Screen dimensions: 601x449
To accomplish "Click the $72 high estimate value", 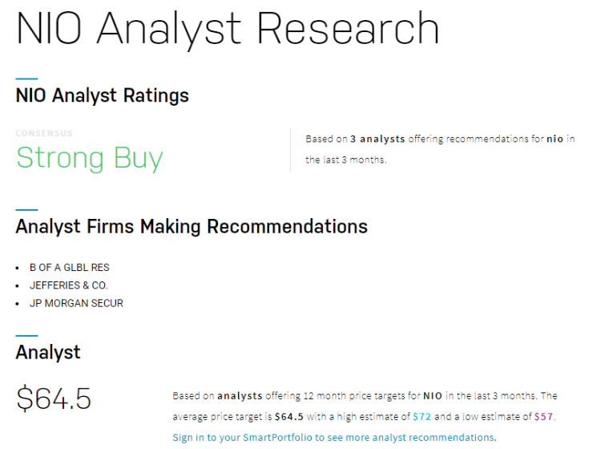I will point(422,416).
